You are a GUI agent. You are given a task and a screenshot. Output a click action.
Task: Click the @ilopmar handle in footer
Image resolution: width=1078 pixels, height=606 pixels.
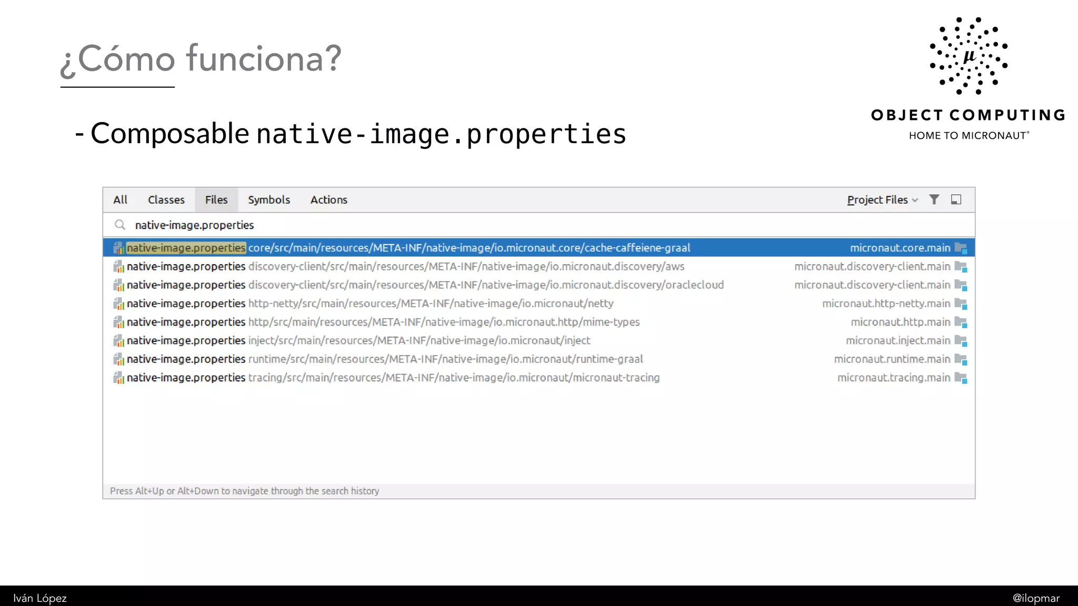1036,598
